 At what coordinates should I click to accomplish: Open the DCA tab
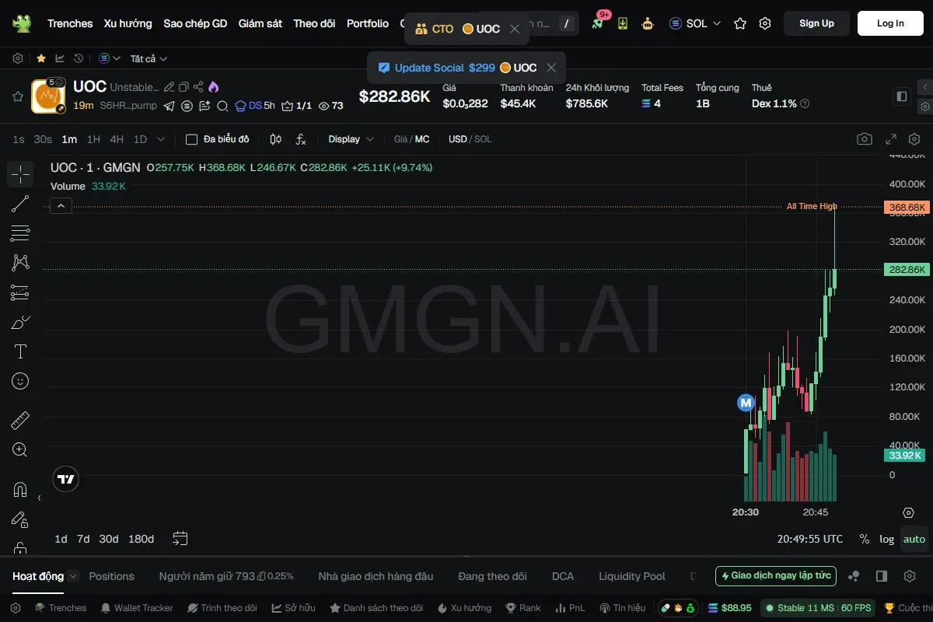coord(563,576)
